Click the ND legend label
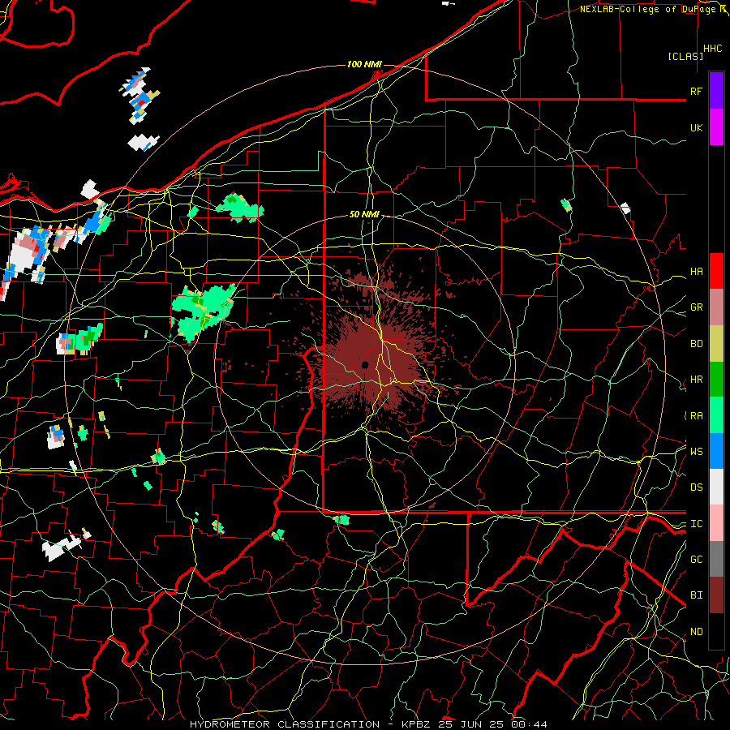Screen dimensions: 730x730 696,632
